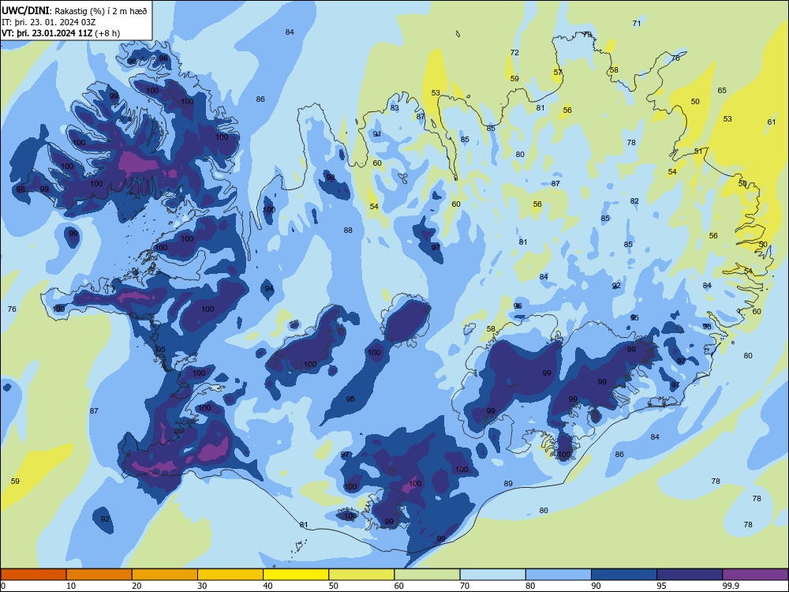The height and width of the screenshot is (592, 789).
Task: Click the 10–20 orange legend swatch
Action: (x=99, y=575)
